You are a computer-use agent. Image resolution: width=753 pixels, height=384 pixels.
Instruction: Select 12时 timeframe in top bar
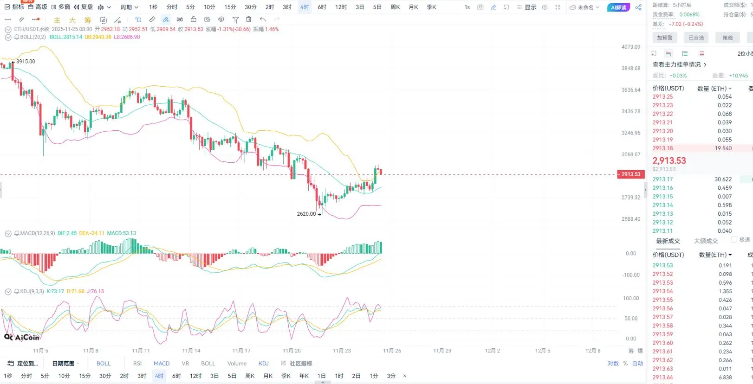tap(341, 7)
